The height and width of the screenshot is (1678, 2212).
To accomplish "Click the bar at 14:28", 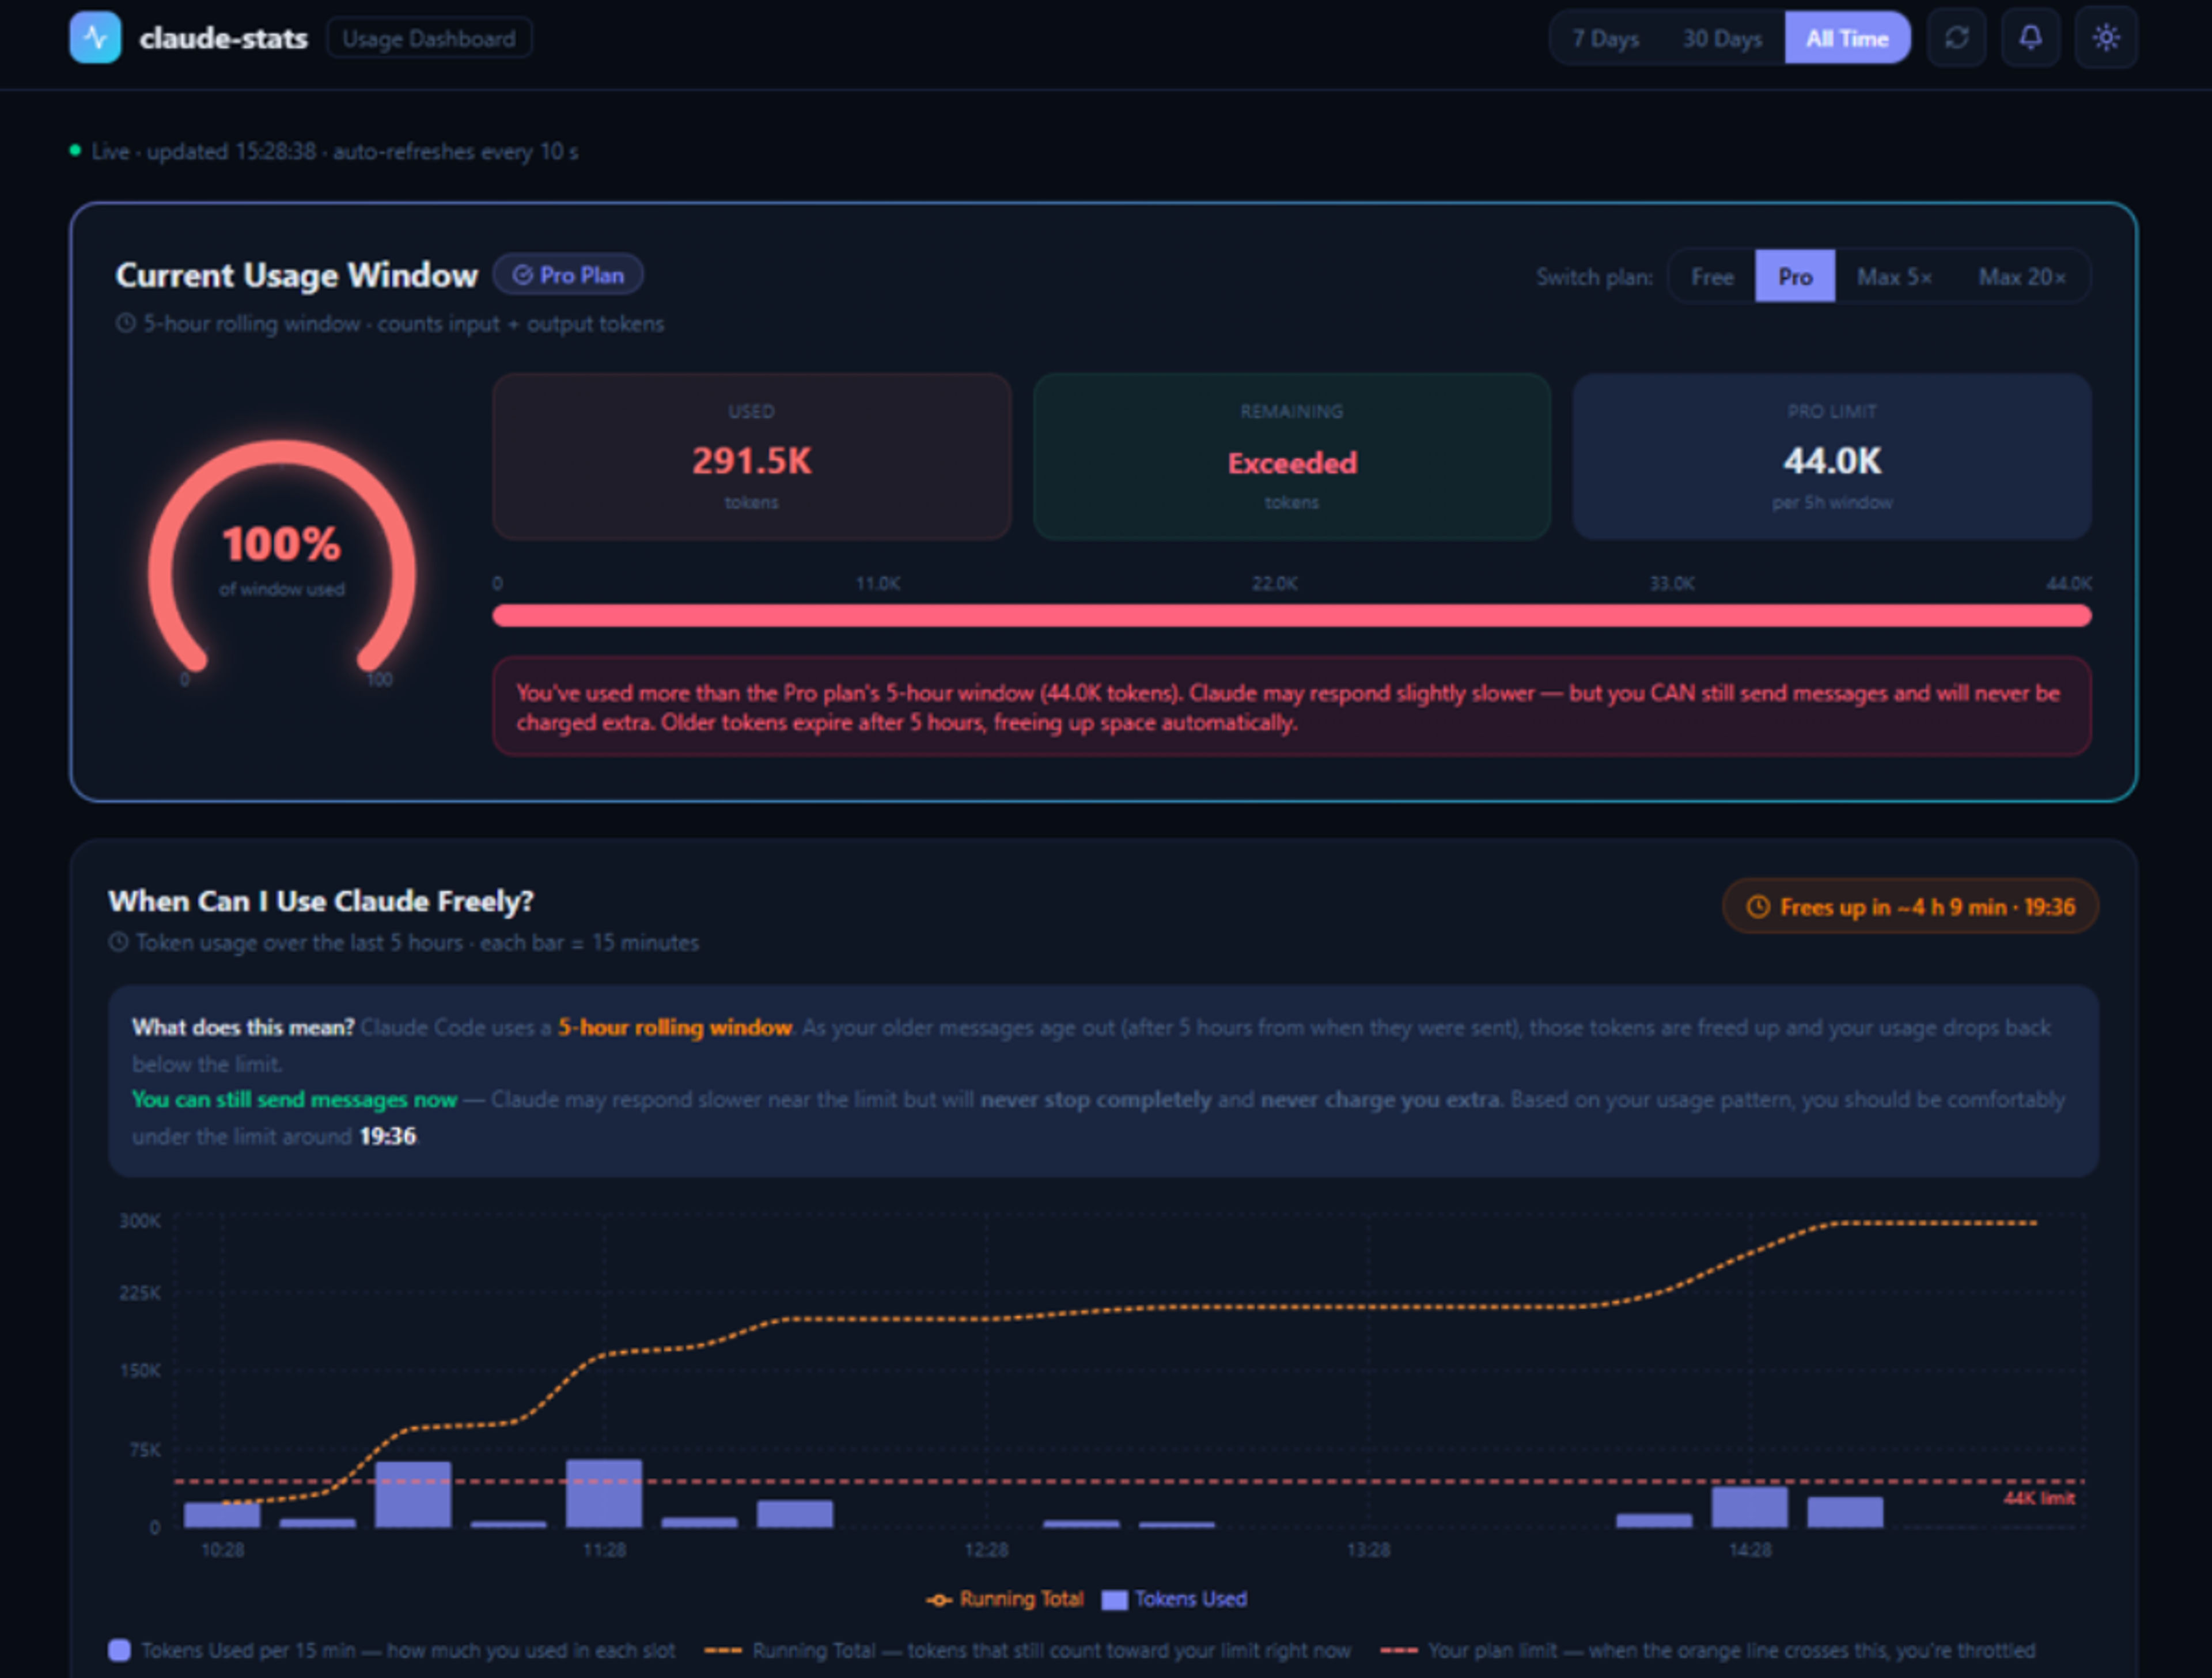I will tap(1750, 1507).
